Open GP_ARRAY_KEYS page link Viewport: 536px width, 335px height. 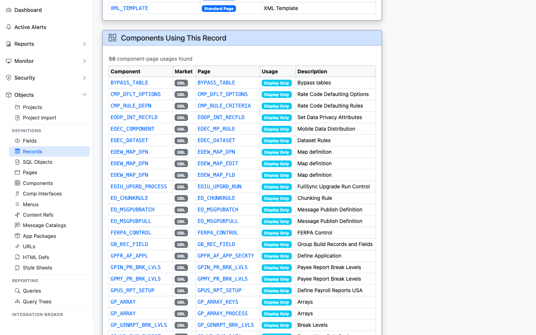tap(218, 302)
